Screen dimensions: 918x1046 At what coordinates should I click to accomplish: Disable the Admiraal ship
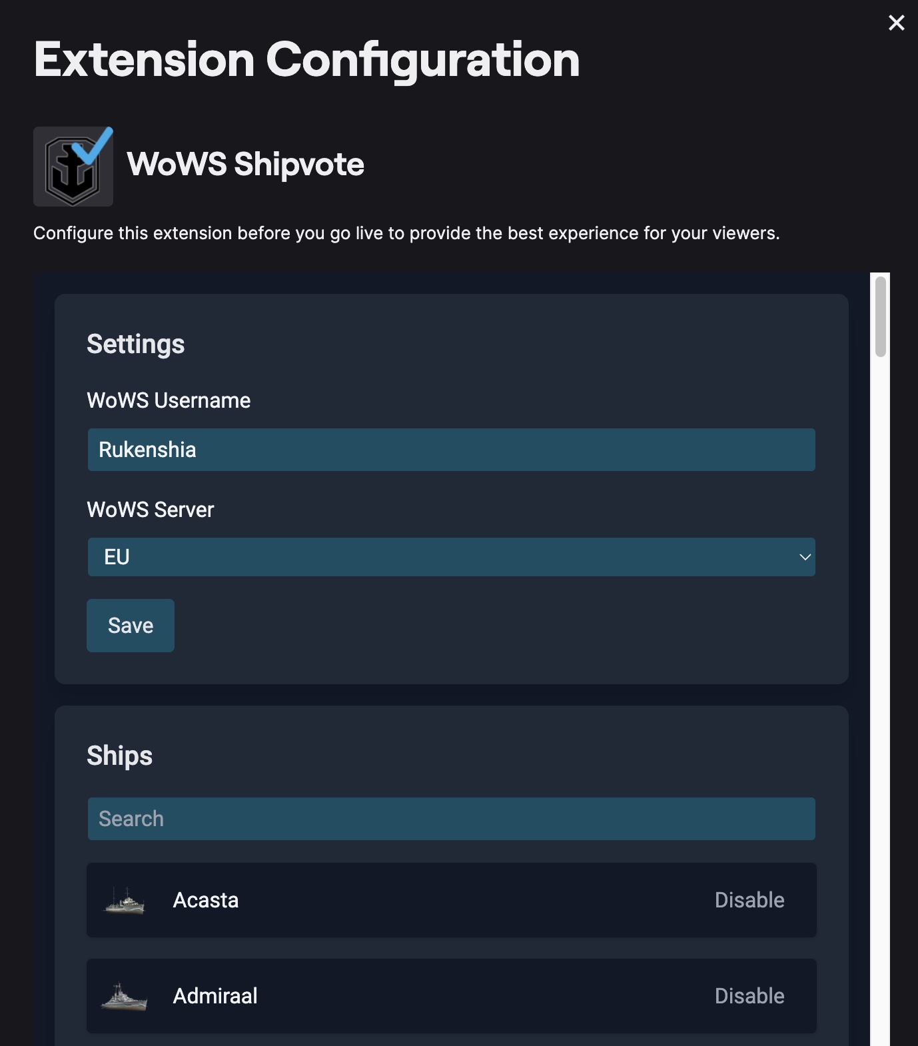[749, 996]
